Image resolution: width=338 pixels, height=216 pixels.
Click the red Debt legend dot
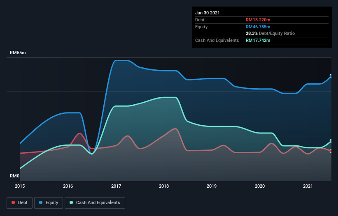[x=13, y=202]
